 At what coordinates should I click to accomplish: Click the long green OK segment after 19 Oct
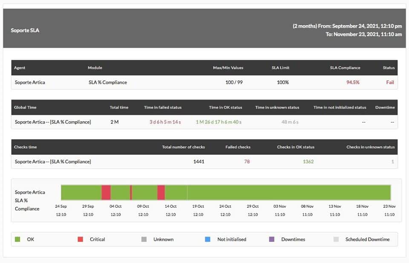click(x=289, y=192)
